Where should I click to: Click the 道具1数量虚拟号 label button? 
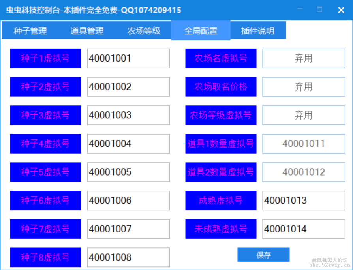[220, 144]
